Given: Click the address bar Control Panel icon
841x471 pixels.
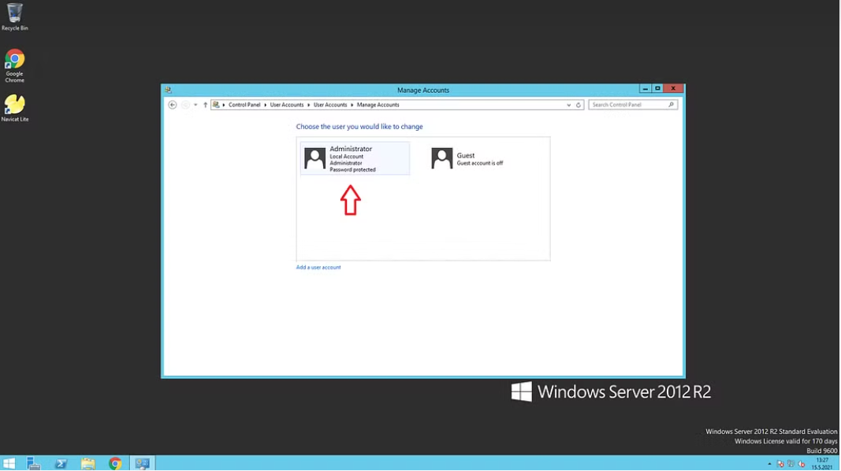Looking at the screenshot, I should [216, 105].
